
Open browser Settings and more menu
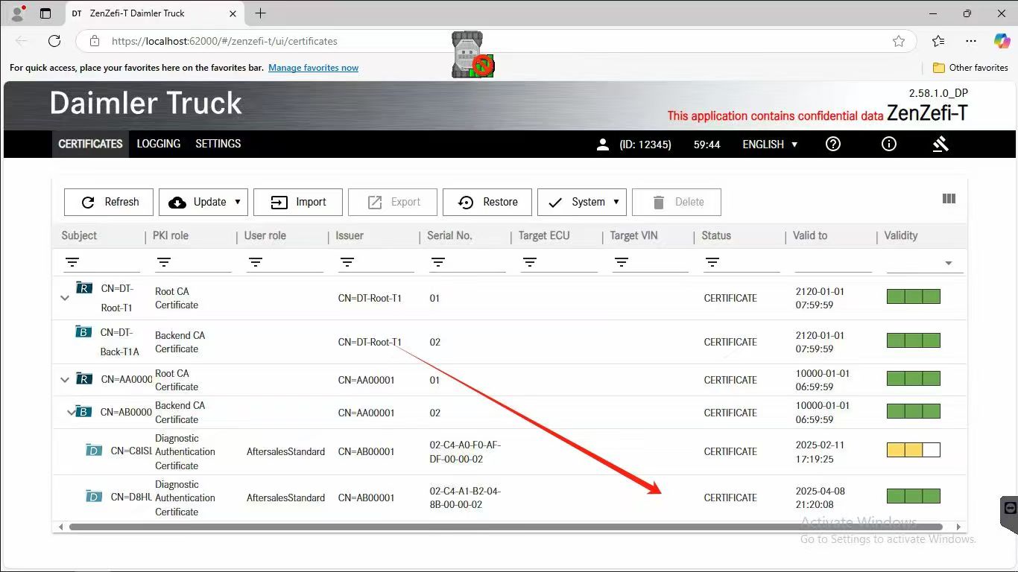pyautogui.click(x=970, y=41)
